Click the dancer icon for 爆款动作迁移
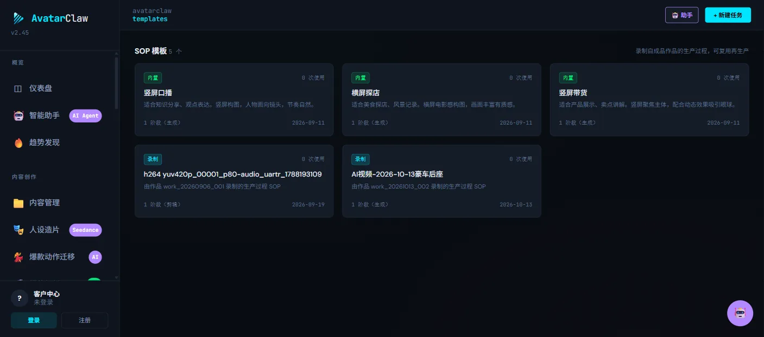Viewport: 764px width, 337px height. click(18, 257)
